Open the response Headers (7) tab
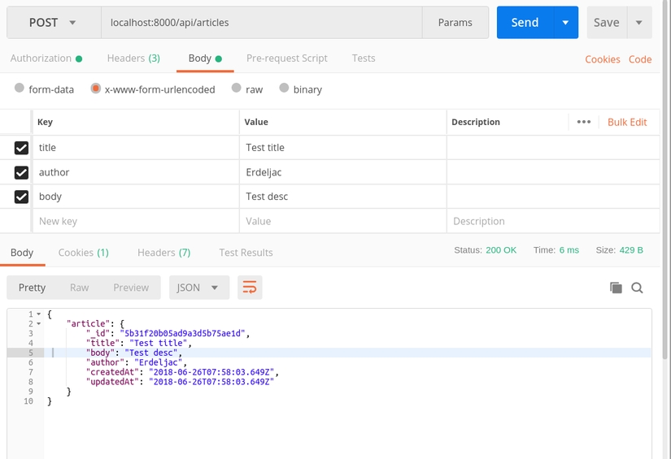Screen dimensions: 671x459 pyautogui.click(x=163, y=253)
